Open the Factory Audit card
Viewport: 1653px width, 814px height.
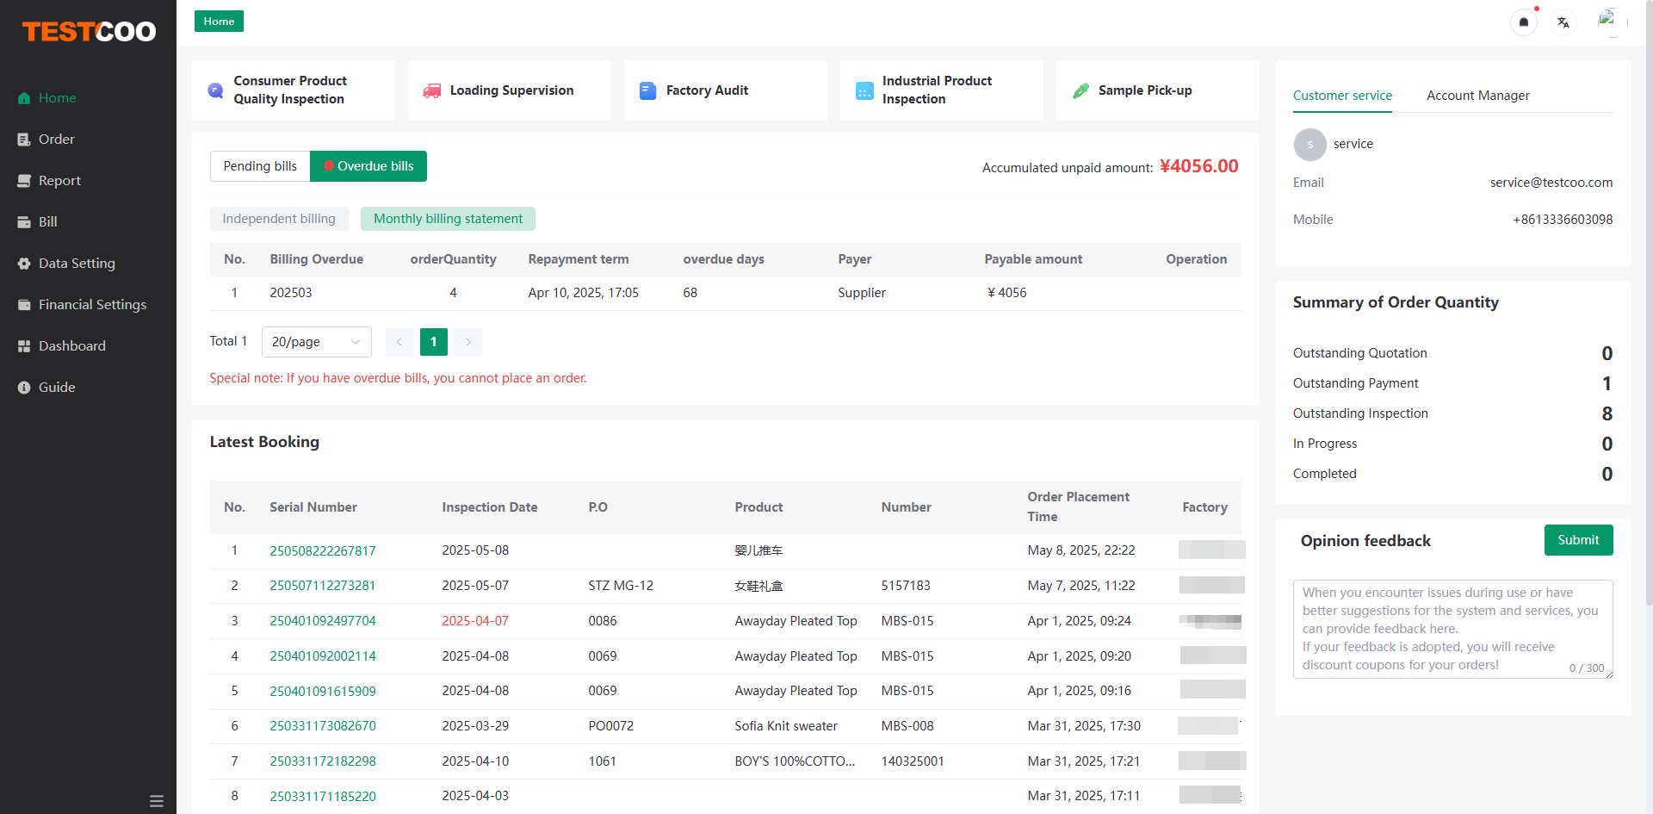[x=726, y=90]
